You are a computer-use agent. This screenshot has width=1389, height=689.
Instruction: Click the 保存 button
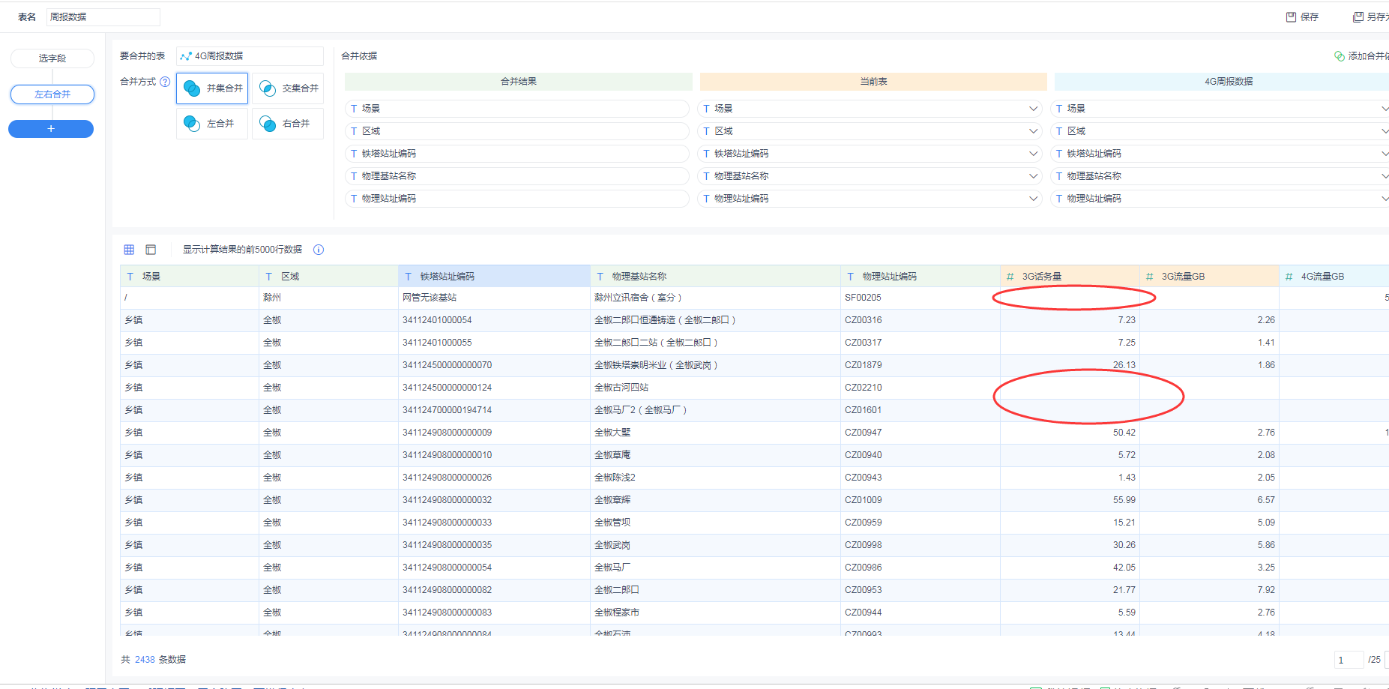[x=1303, y=16]
